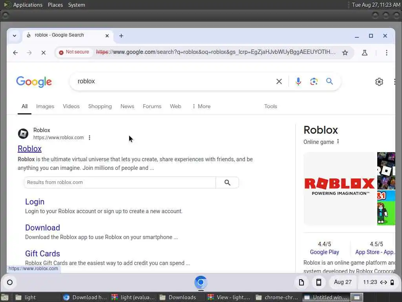Show Forums results
This screenshot has height=302, width=402.
[152, 106]
